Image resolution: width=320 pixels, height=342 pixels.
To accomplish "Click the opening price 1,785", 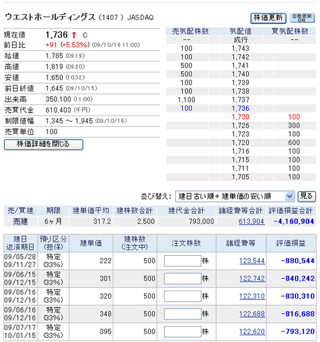I will [54, 55].
